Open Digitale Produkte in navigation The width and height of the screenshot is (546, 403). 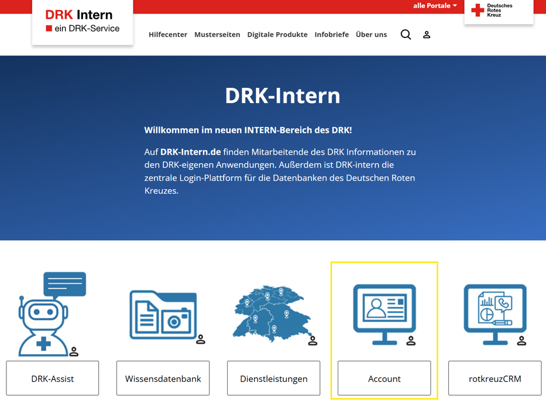click(277, 35)
